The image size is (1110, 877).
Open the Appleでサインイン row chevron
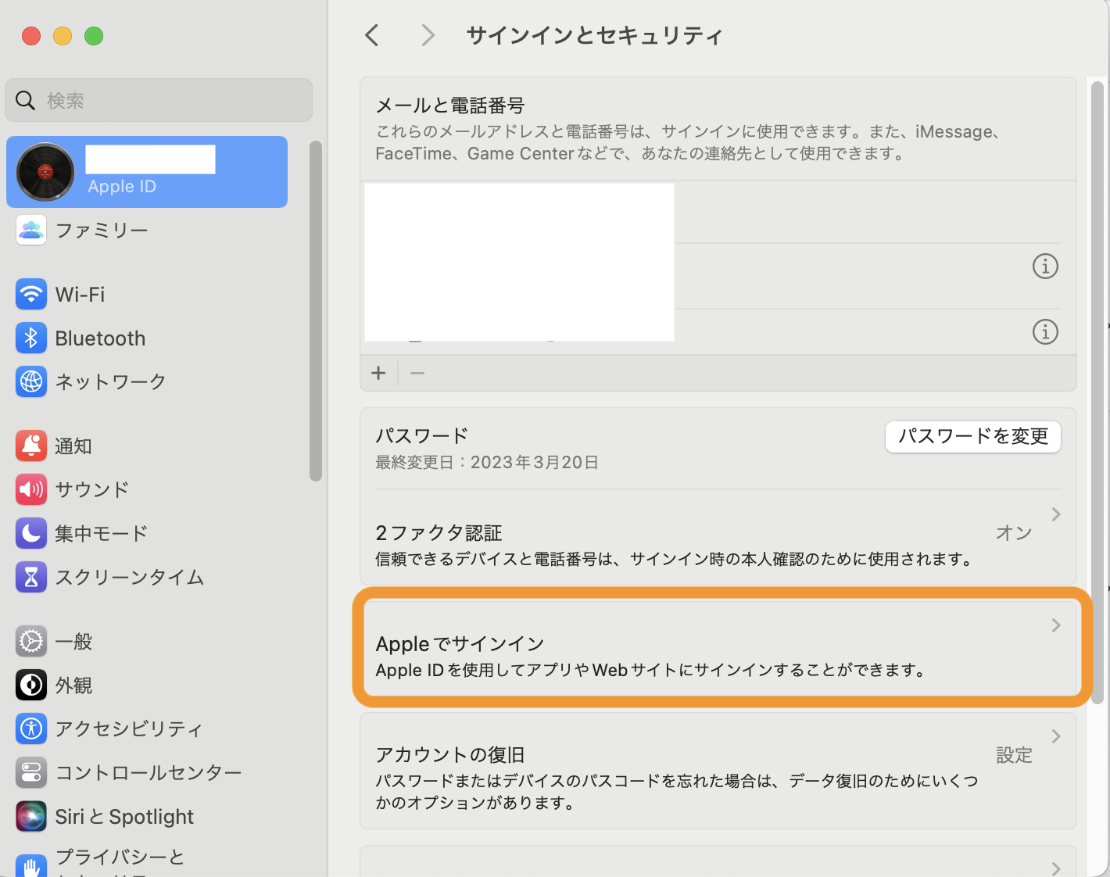[x=1056, y=625]
